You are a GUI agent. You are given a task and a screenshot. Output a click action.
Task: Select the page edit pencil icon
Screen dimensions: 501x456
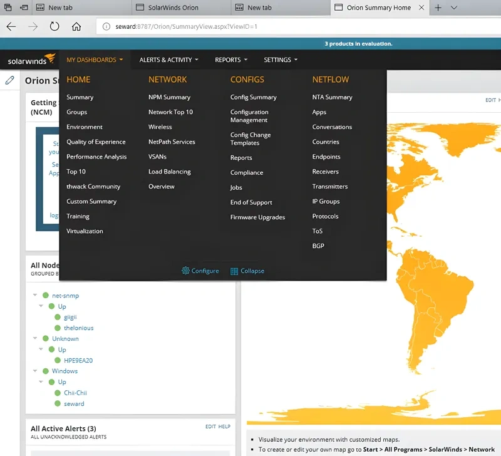coord(9,80)
